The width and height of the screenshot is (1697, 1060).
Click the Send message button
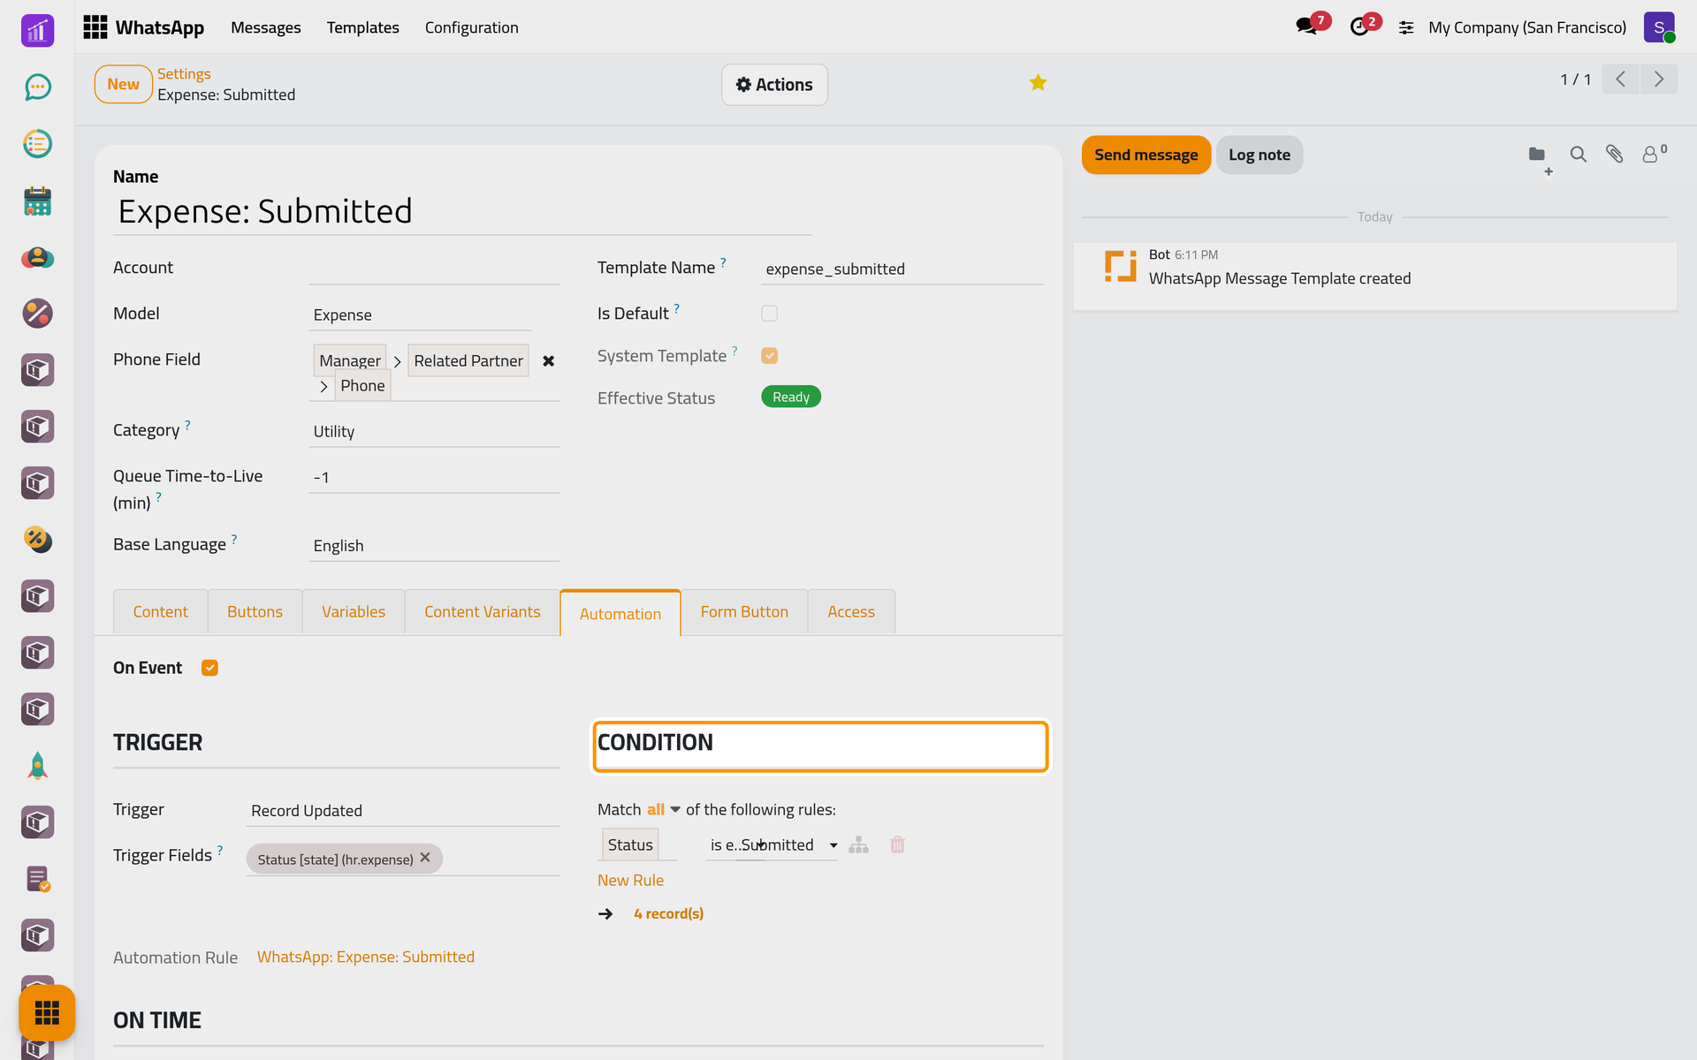click(1145, 155)
